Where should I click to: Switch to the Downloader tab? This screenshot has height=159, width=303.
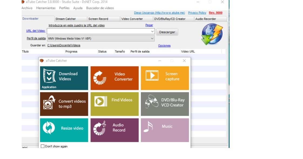pyautogui.click(x=38, y=19)
